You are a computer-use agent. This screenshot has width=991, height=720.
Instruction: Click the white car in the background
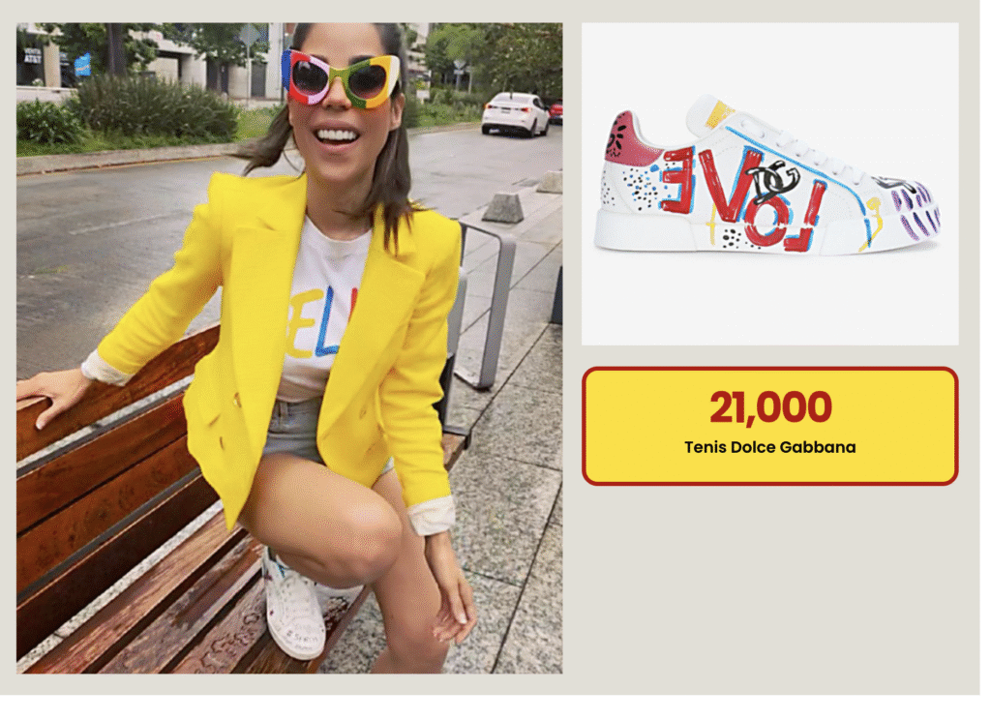(x=515, y=114)
